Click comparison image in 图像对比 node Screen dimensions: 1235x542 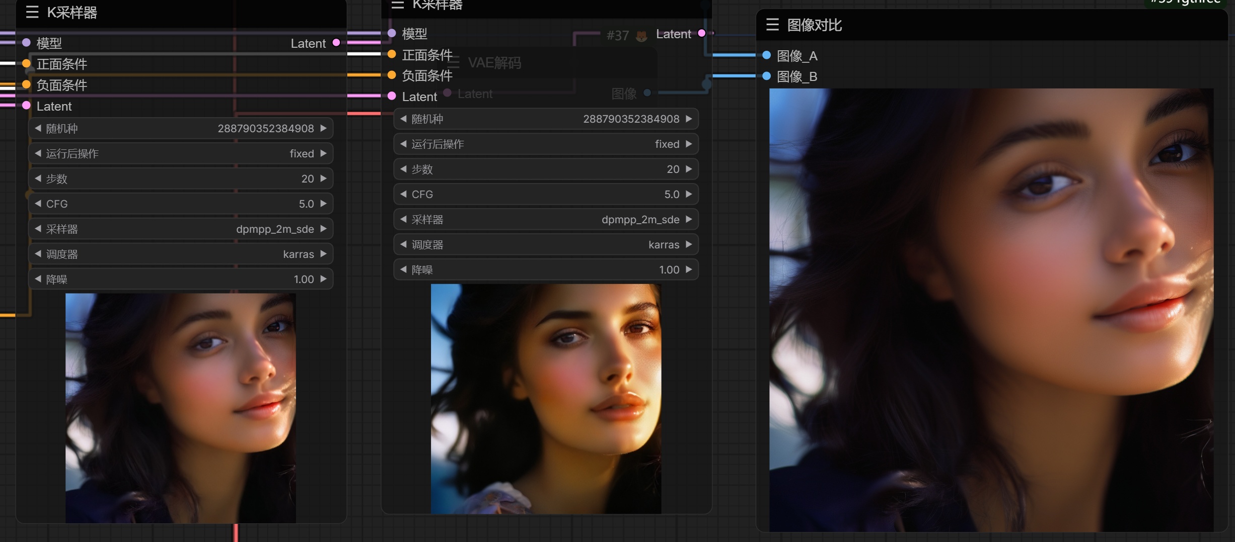pyautogui.click(x=991, y=310)
